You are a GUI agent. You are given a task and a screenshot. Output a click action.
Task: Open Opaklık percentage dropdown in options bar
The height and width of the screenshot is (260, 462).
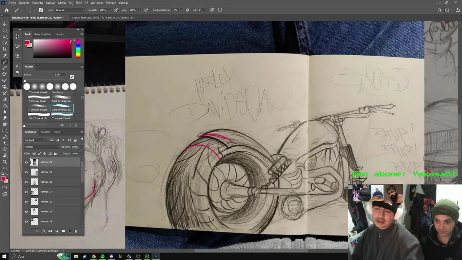(x=109, y=10)
